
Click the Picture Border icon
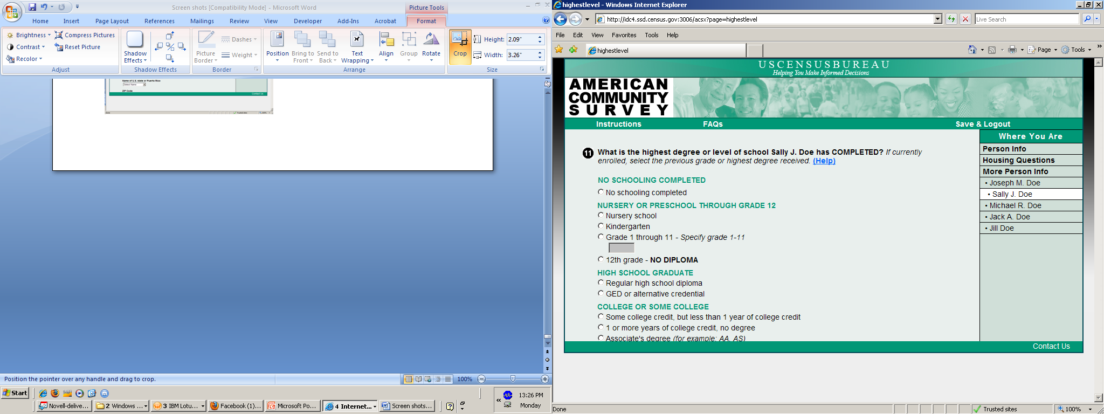[206, 39]
